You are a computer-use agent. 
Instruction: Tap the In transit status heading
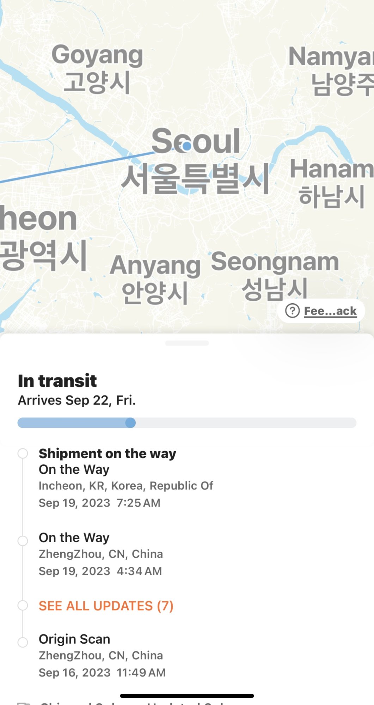57,381
